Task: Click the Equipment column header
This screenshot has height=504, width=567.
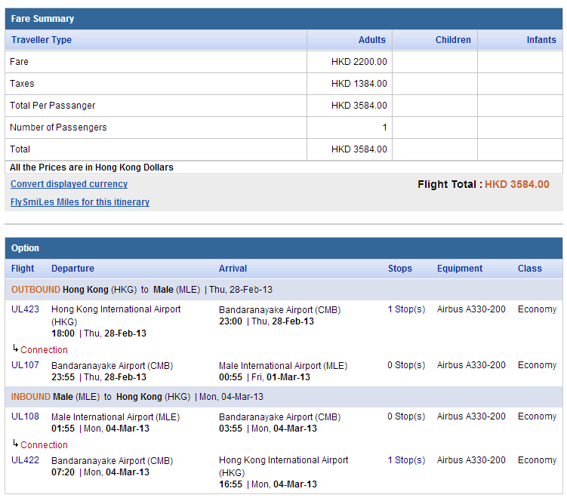Action: click(x=459, y=269)
